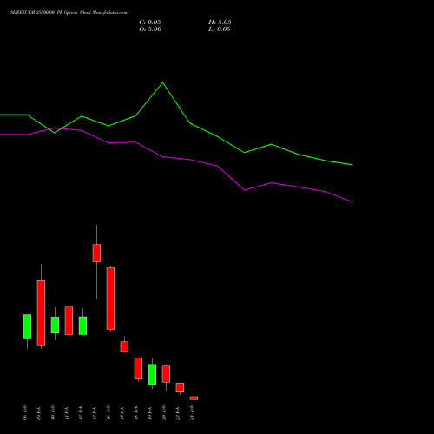The image size is (434, 434).
Task: Select the green candlestick above 12 Feb
Action: tap(82, 325)
